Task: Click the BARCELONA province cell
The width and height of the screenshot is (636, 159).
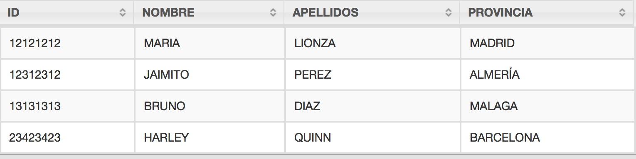Action: 548,137
